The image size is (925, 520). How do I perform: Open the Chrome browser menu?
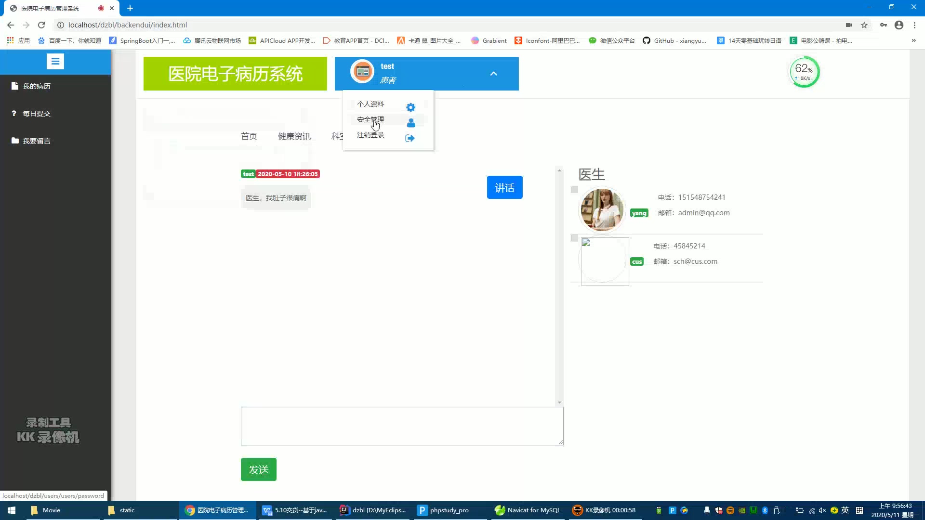(914, 25)
